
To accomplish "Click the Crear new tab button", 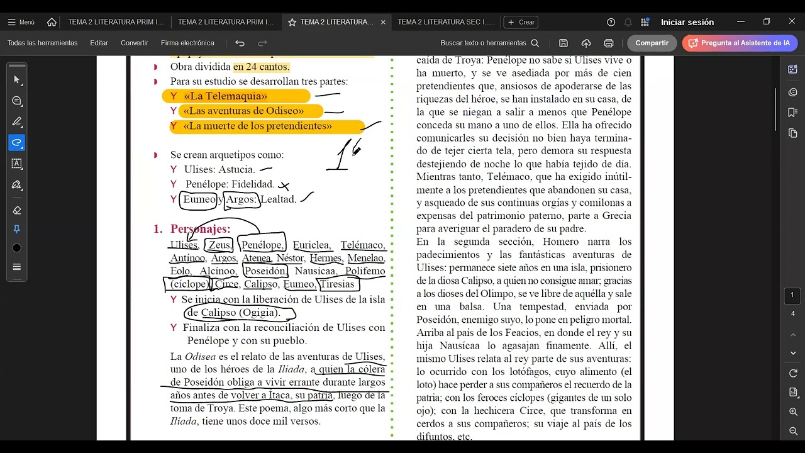I will [521, 22].
